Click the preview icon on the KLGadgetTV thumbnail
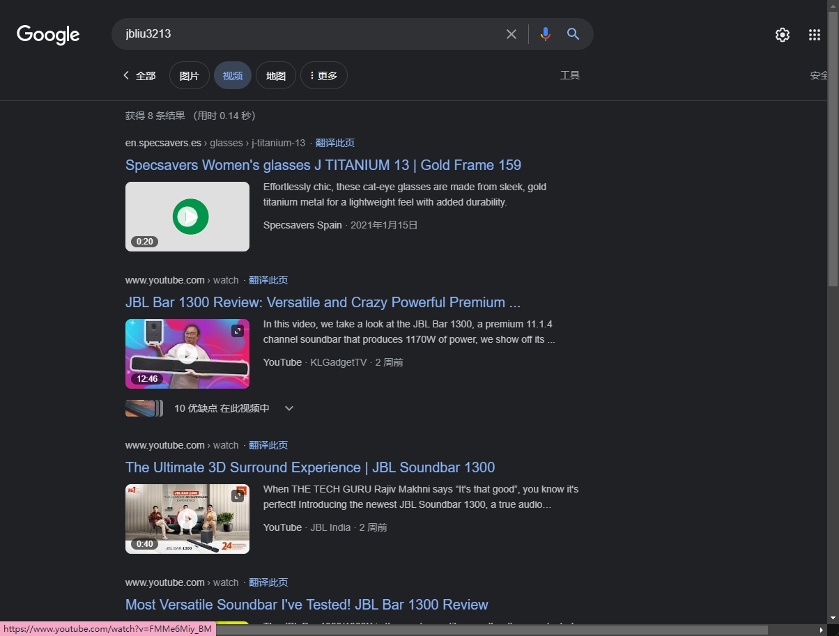The height and width of the screenshot is (636, 839). (238, 331)
